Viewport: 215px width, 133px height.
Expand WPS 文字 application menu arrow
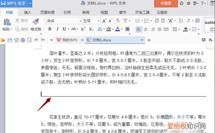30,3
